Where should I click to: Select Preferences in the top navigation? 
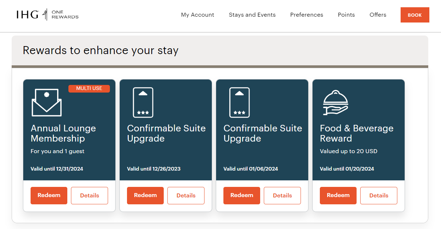307,15
